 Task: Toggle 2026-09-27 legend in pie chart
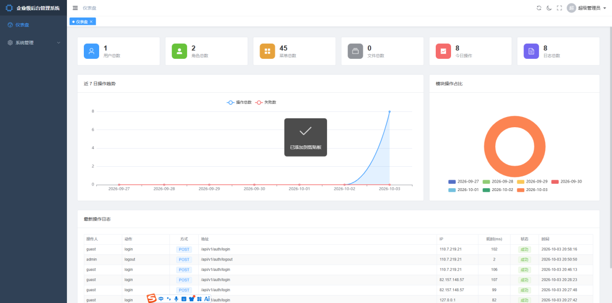[464, 182]
